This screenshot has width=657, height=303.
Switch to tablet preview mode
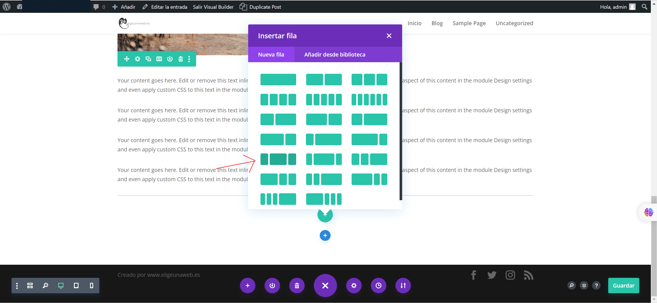76,286
